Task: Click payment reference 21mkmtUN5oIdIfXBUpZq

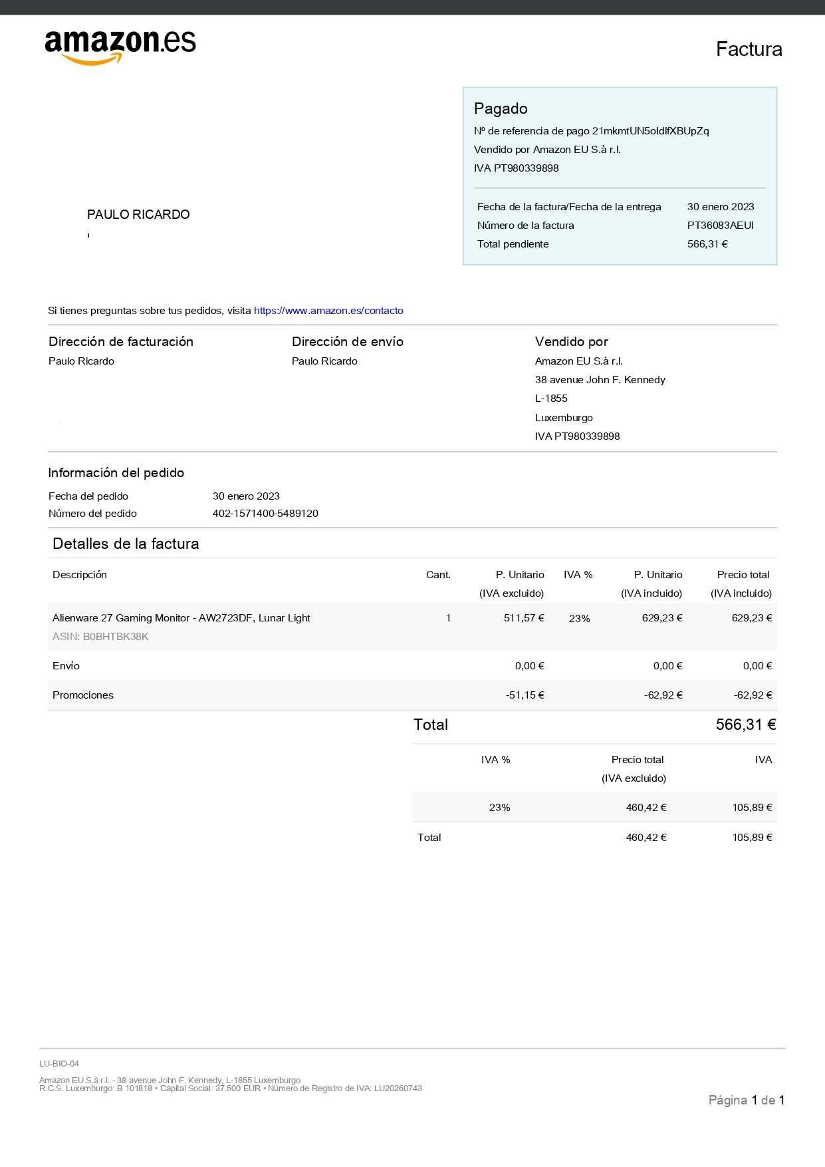Action: pos(650,131)
